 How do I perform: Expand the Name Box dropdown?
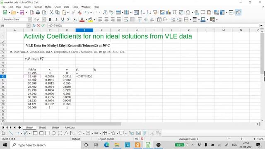point(28,26)
